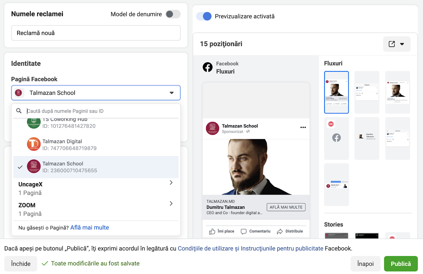Click the search magnifier icon in Page dropdown

click(x=19, y=111)
